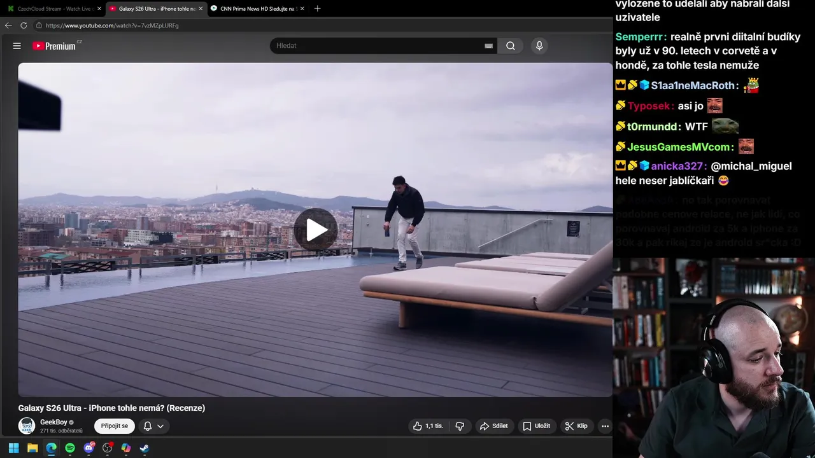The width and height of the screenshot is (815, 458).
Task: Reload the page
Action: [x=24, y=25]
